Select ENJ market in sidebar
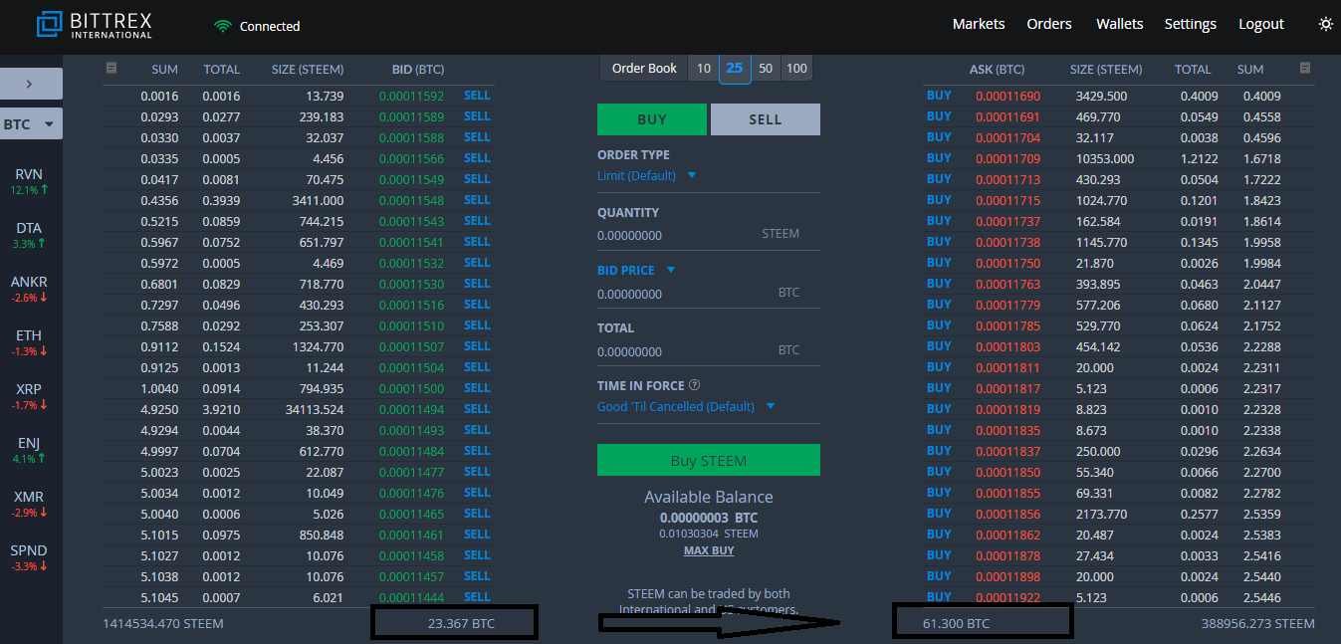This screenshot has width=1341, height=644. tap(29, 449)
